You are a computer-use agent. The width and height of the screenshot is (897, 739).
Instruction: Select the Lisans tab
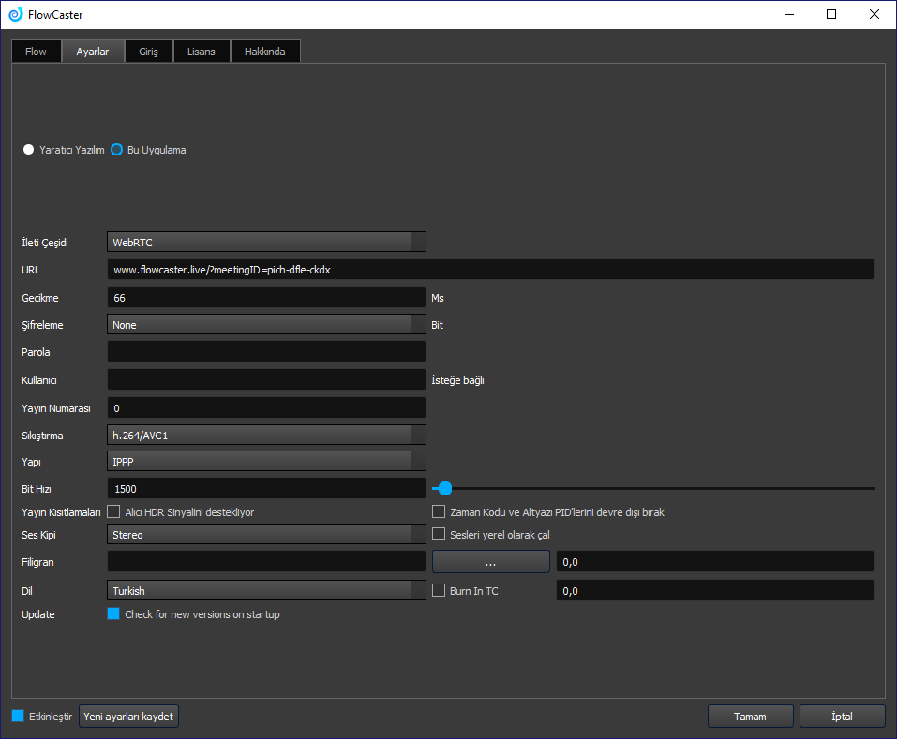click(202, 52)
